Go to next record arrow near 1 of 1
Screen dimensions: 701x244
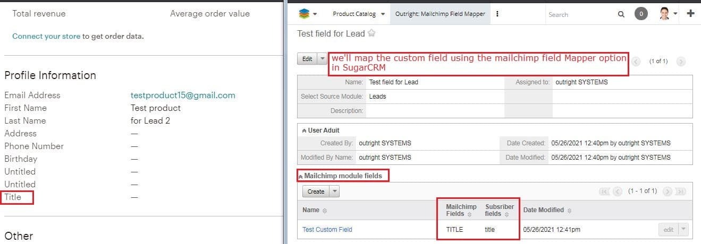click(x=681, y=61)
